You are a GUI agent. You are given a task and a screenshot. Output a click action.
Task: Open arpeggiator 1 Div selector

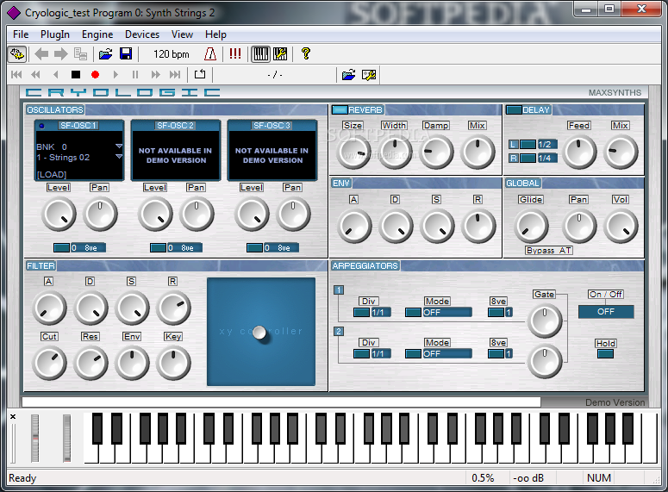tap(372, 312)
